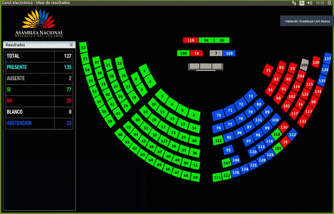Click green seat 123

(164, 141)
